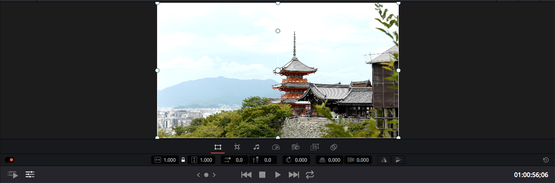Stop playback

262,175
